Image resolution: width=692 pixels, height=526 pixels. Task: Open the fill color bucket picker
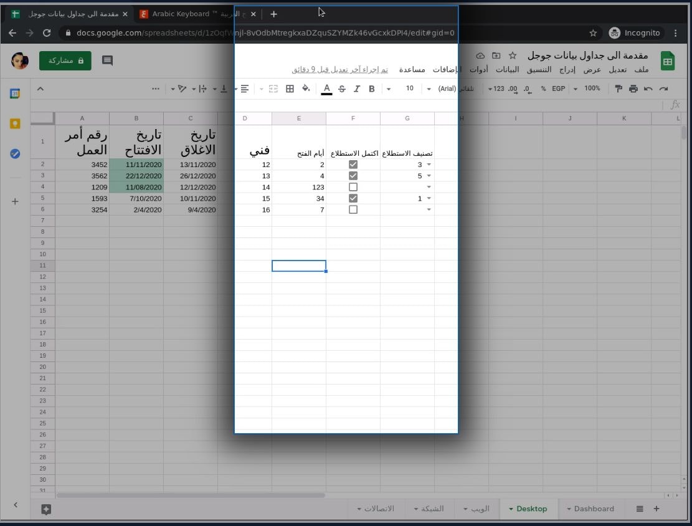(306, 88)
